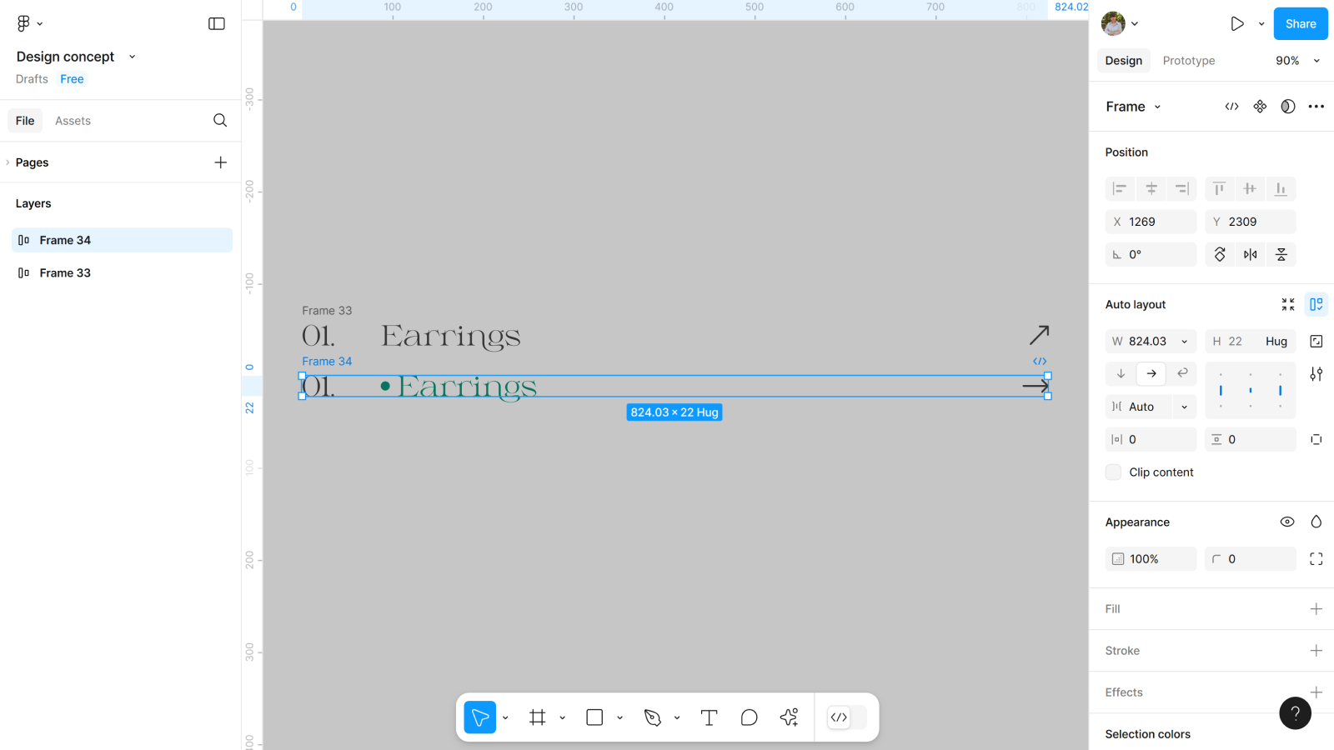The height and width of the screenshot is (750, 1334).
Task: Click the search icon in left panel
Action: coord(220,121)
